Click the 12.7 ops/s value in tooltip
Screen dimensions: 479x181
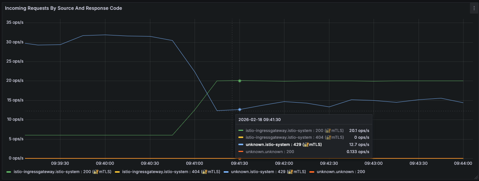pyautogui.click(x=359, y=144)
